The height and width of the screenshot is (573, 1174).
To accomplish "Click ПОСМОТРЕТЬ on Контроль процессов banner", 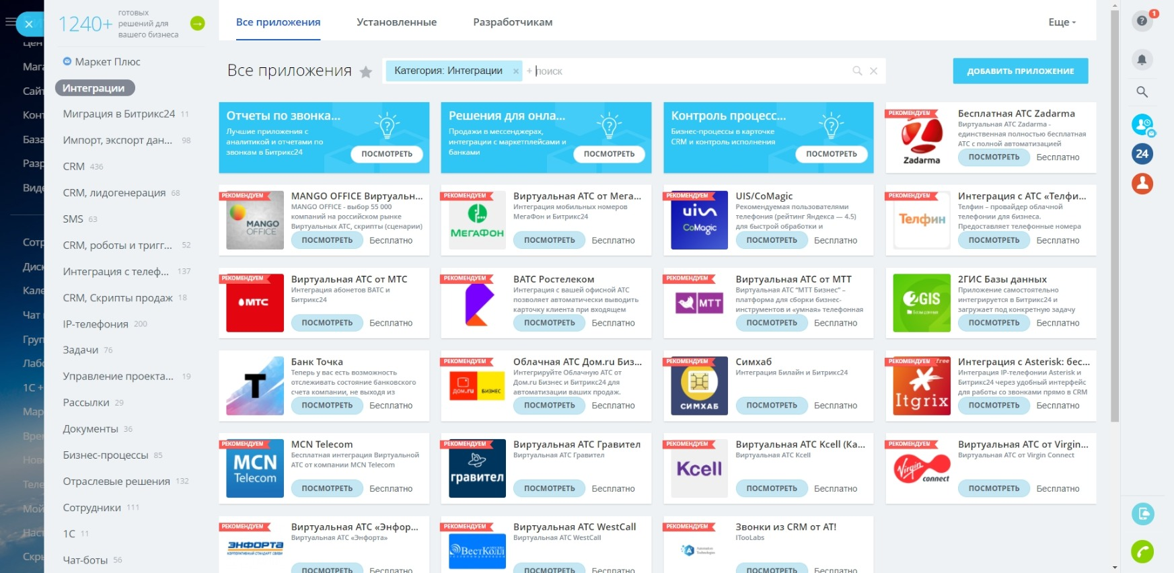I will pos(832,154).
